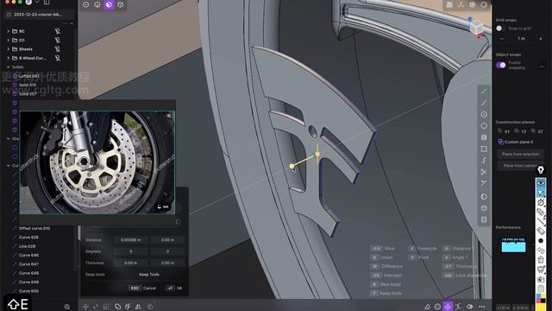Click the eye icon in the side tool strip
This screenshot has height=311, width=552.
(541, 182)
